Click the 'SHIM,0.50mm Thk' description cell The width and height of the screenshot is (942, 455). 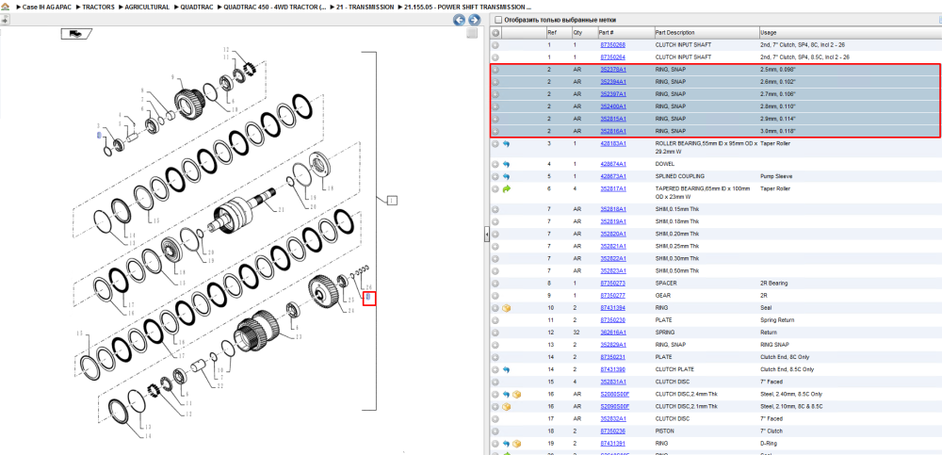[x=677, y=271]
